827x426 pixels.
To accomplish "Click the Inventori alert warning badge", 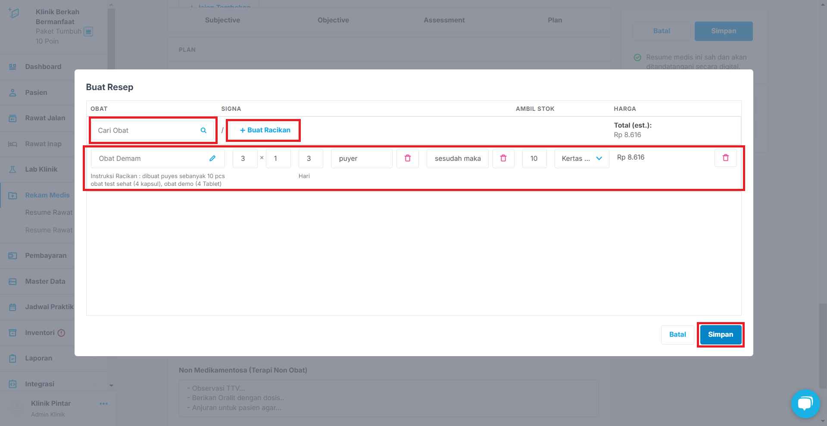I will [61, 333].
